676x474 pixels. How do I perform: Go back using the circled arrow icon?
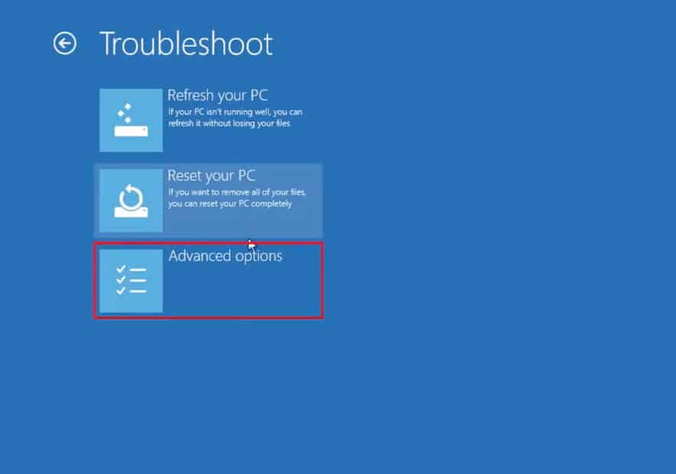coord(65,43)
